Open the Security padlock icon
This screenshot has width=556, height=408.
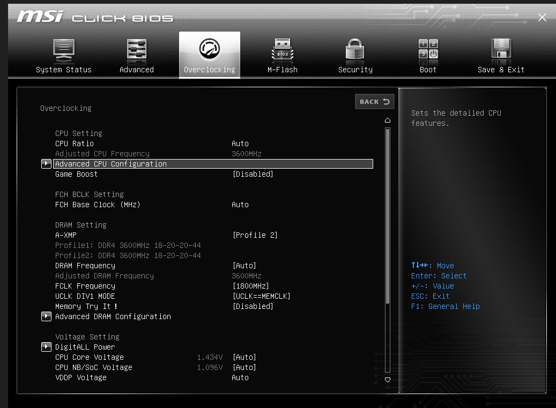click(355, 49)
